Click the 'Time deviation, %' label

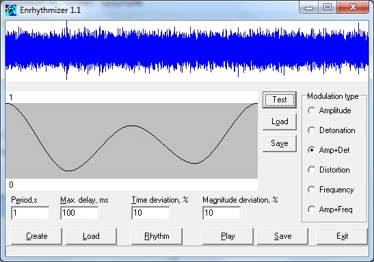[160, 200]
